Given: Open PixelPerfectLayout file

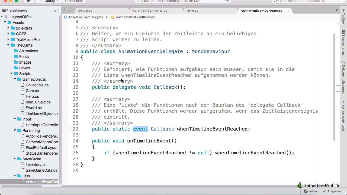Looking at the screenshot, I should 42,148.
